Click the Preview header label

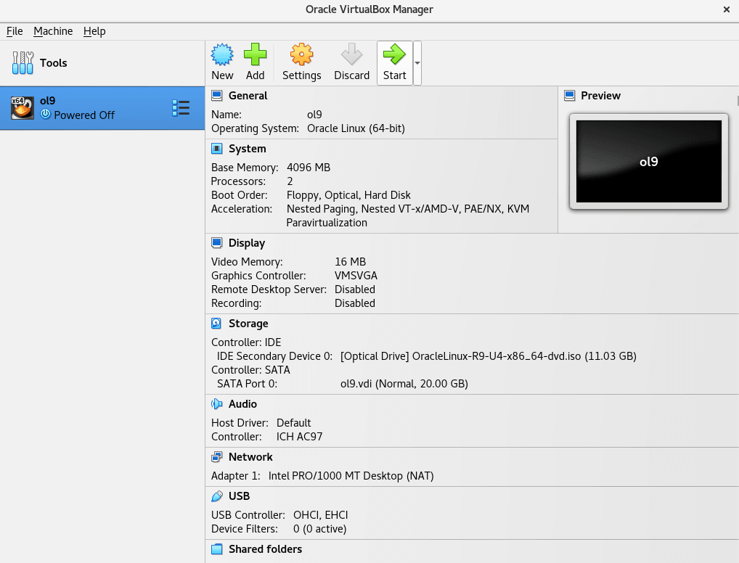(600, 96)
